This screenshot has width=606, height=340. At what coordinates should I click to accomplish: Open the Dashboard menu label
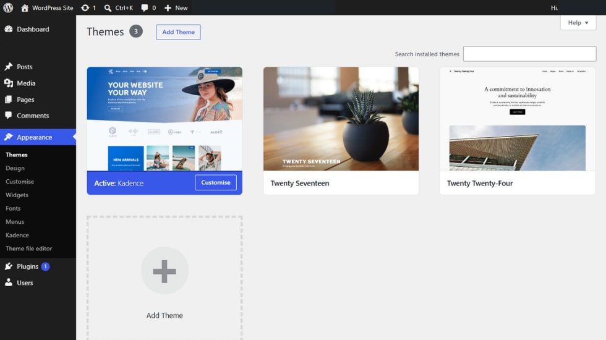click(x=33, y=29)
